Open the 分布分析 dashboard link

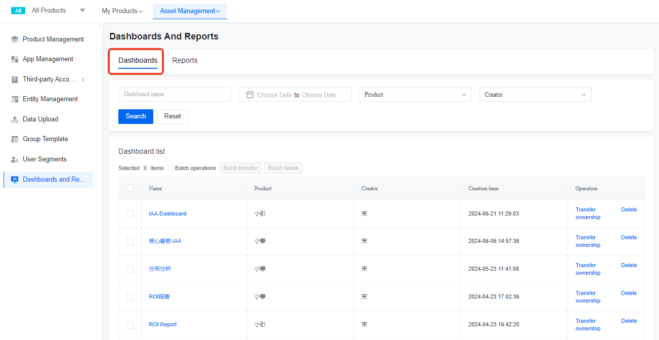160,269
